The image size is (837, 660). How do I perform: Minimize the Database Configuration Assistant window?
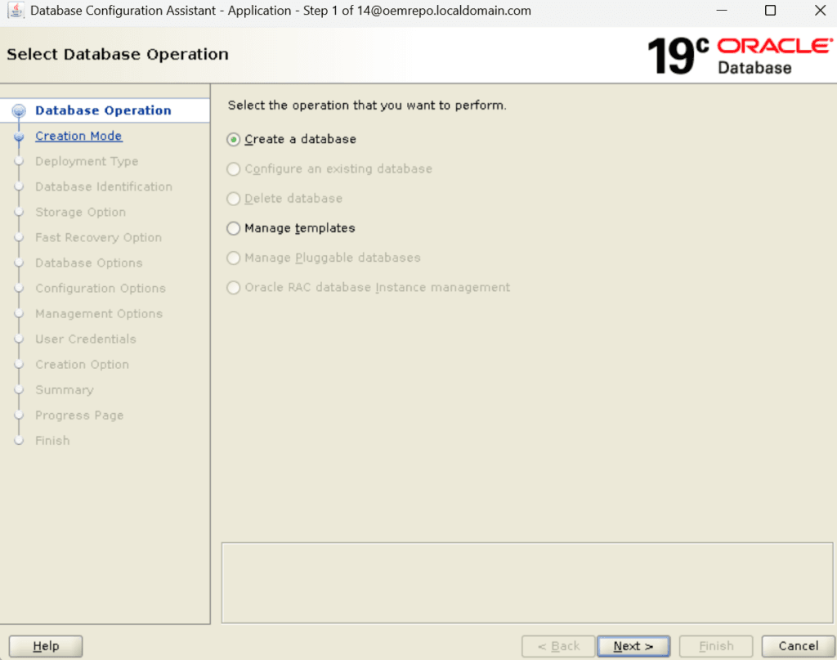(722, 10)
